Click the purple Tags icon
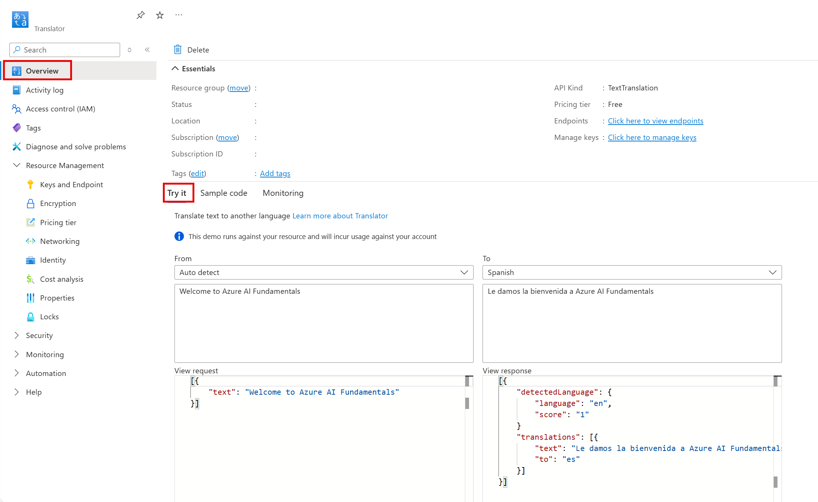818x502 pixels. (x=17, y=128)
